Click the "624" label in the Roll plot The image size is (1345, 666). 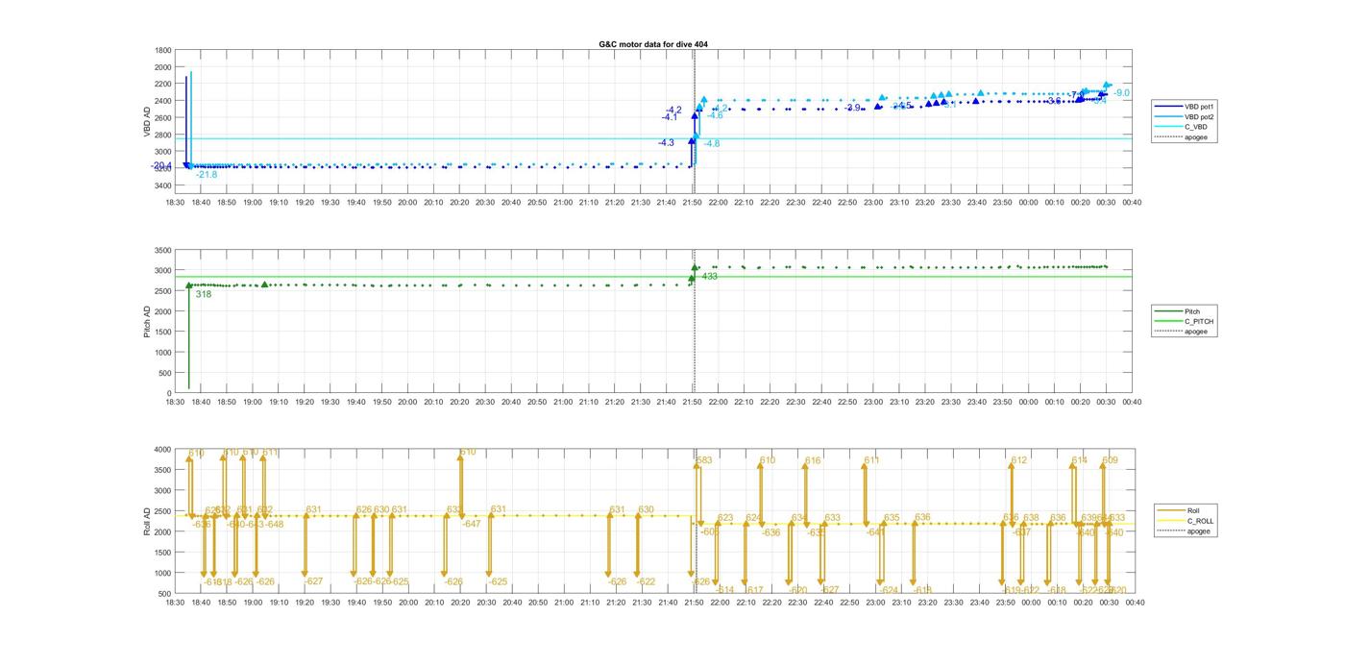tap(754, 518)
